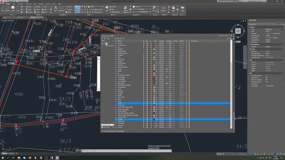Open the Measure utility
The height and width of the screenshot is (160, 285).
(163, 8)
